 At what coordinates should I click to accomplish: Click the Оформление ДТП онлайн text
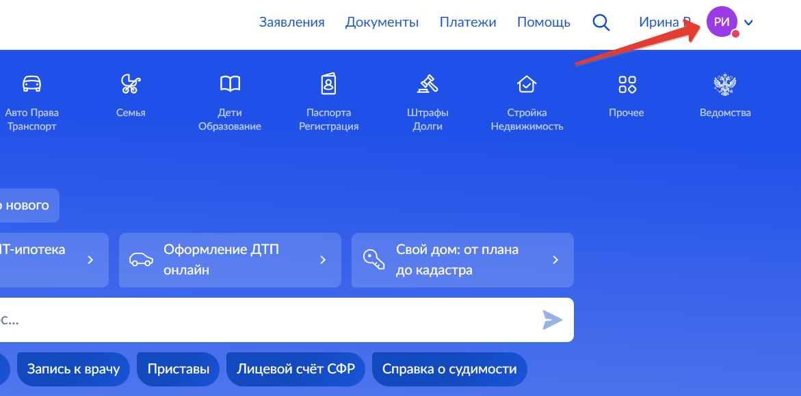tap(221, 260)
